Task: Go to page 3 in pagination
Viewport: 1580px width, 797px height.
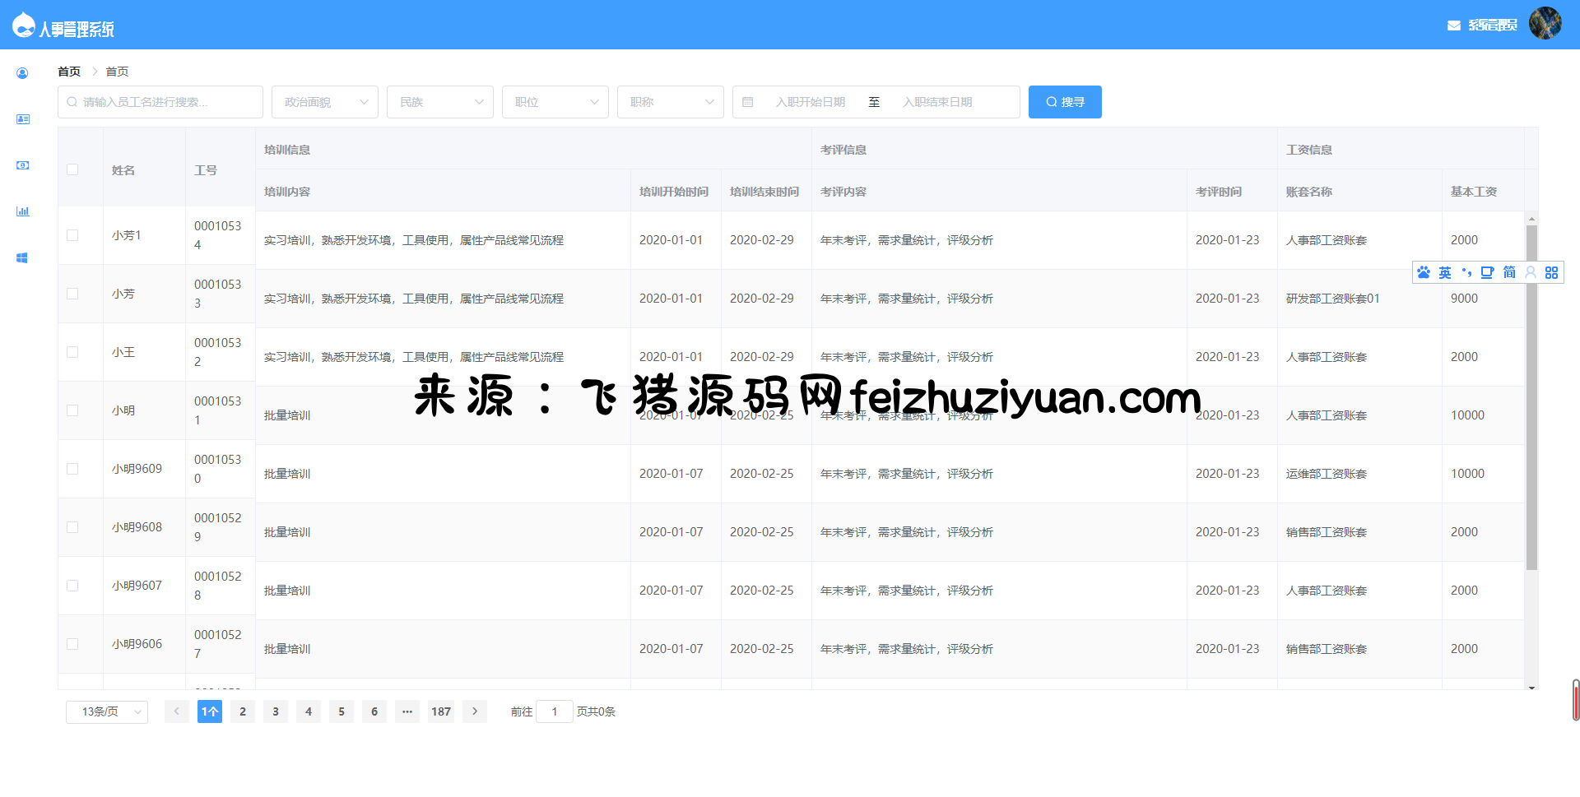Action: click(x=276, y=711)
